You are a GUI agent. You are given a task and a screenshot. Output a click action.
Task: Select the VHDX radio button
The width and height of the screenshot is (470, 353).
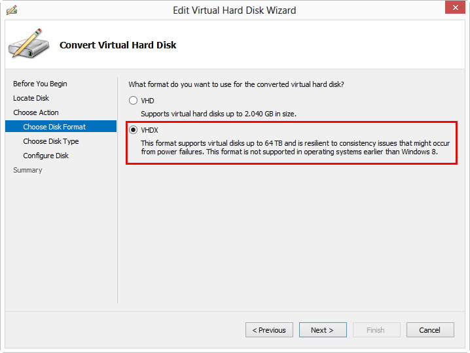[134, 130]
